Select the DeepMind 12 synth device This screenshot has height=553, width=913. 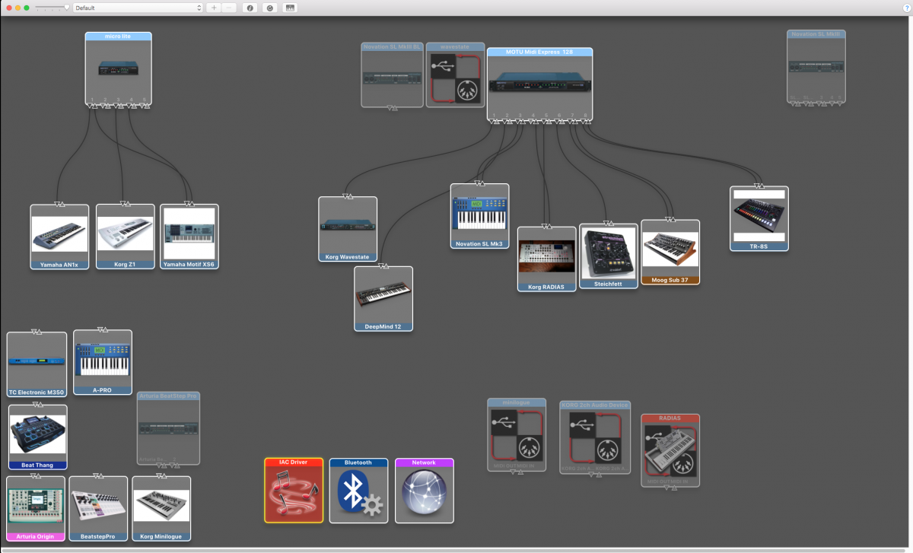click(x=383, y=298)
